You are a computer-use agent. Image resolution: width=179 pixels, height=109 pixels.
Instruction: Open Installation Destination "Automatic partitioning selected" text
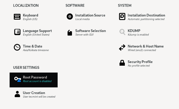146,19
